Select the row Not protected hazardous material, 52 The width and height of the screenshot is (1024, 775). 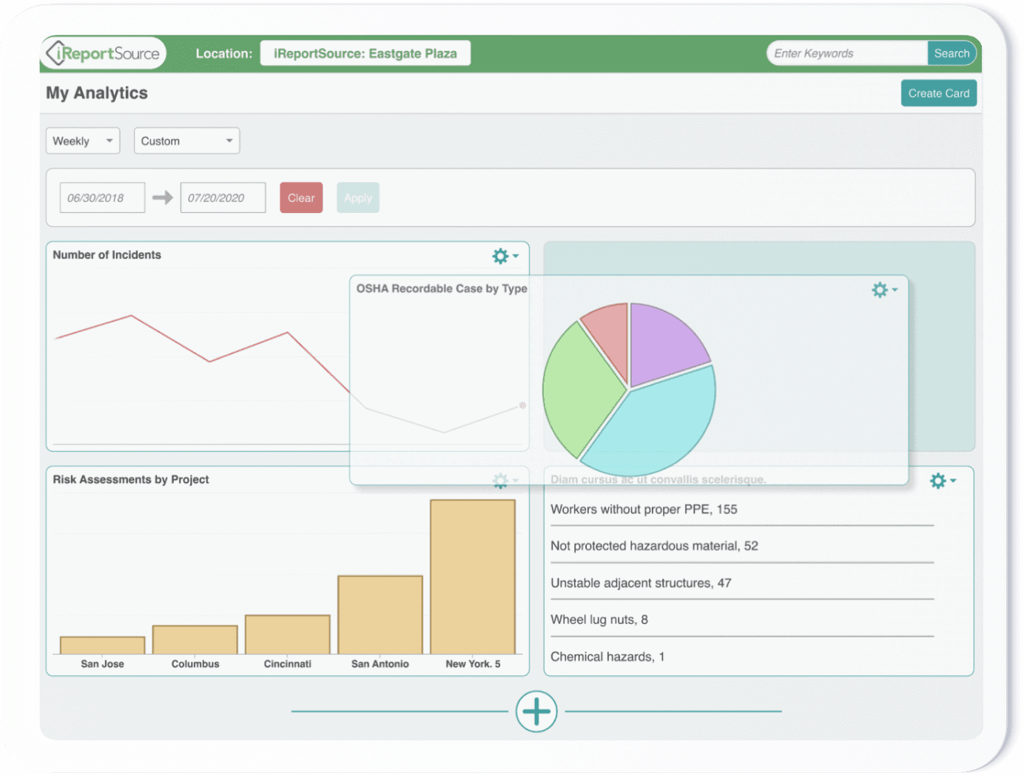tap(742, 546)
